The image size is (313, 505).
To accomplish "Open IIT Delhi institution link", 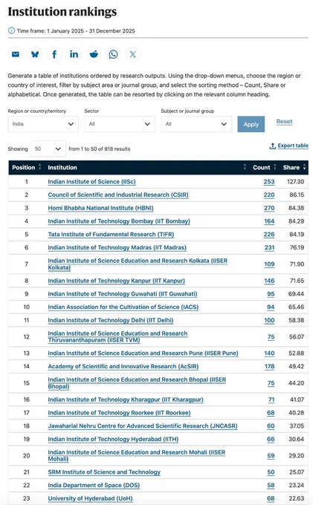I will (111, 321).
